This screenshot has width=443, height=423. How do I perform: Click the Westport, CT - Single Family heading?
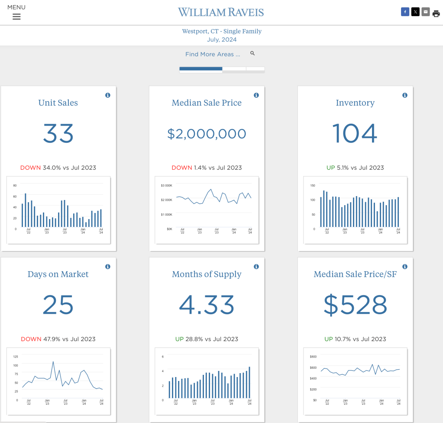tap(222, 31)
